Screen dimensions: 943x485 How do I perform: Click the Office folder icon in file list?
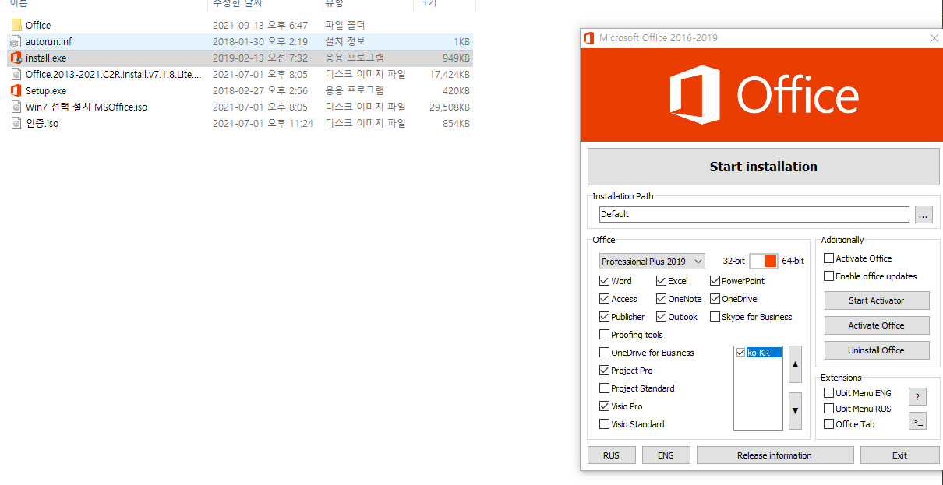(x=16, y=25)
